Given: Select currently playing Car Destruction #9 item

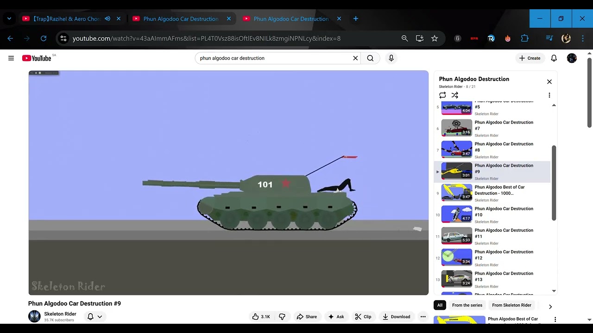Looking at the screenshot, I should pyautogui.click(x=492, y=172).
